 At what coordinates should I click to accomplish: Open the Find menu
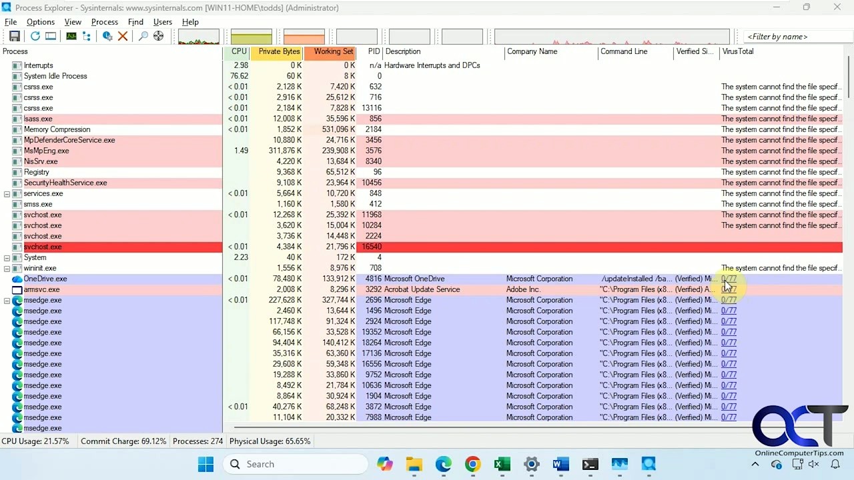pyautogui.click(x=135, y=21)
